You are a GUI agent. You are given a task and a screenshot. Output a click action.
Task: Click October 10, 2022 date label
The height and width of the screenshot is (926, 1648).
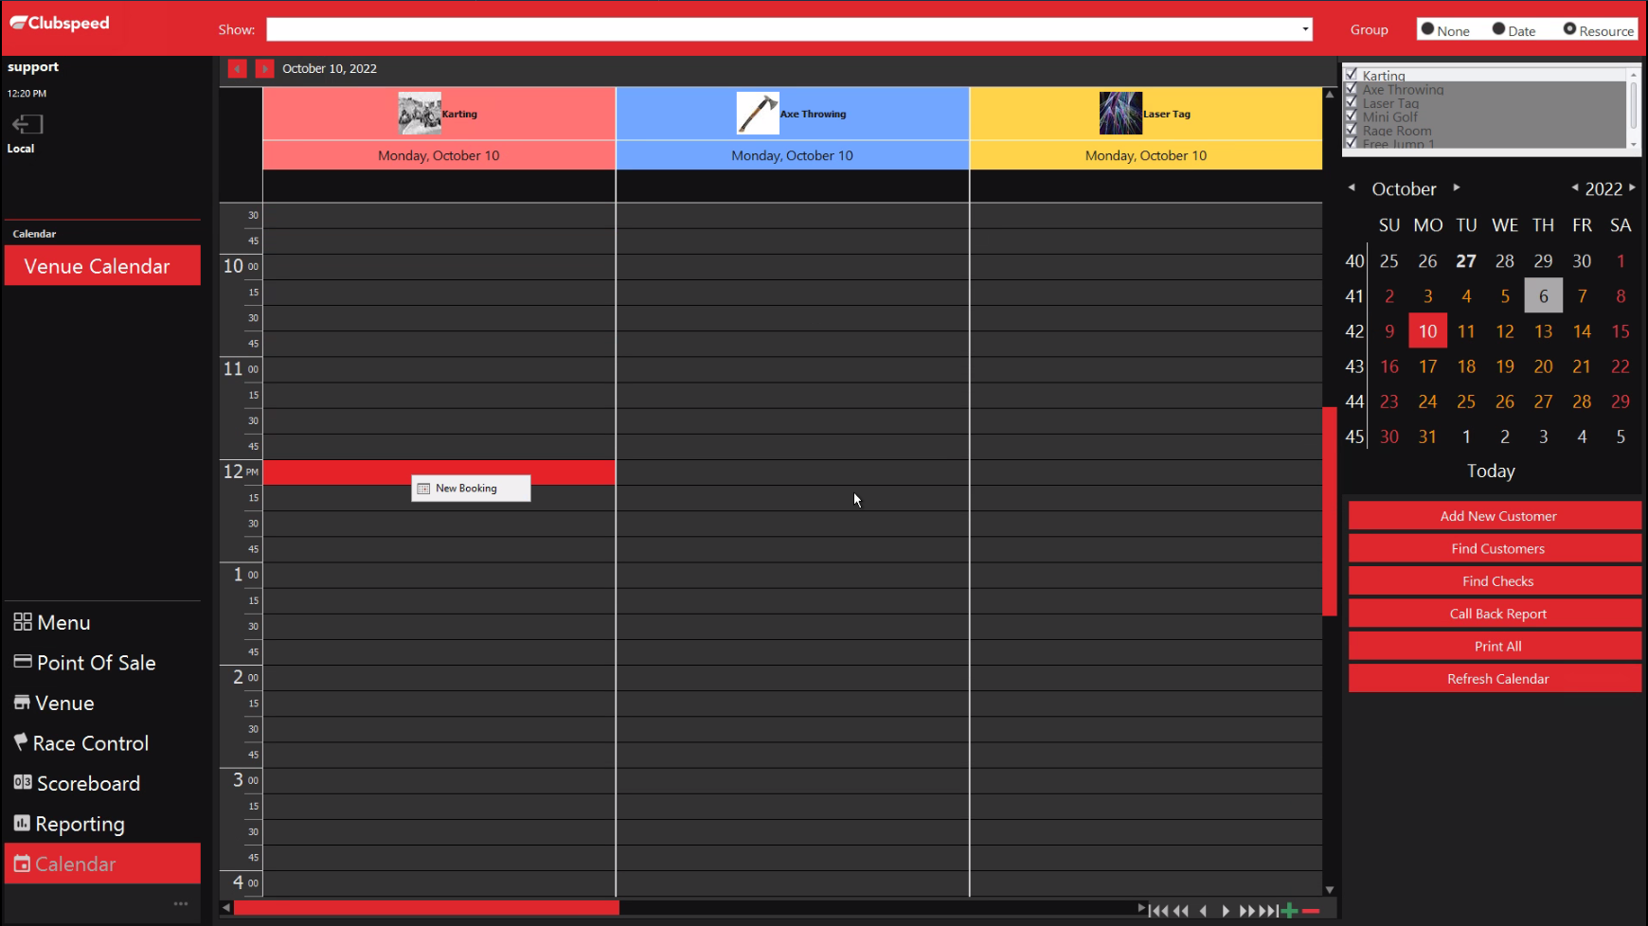(x=330, y=68)
